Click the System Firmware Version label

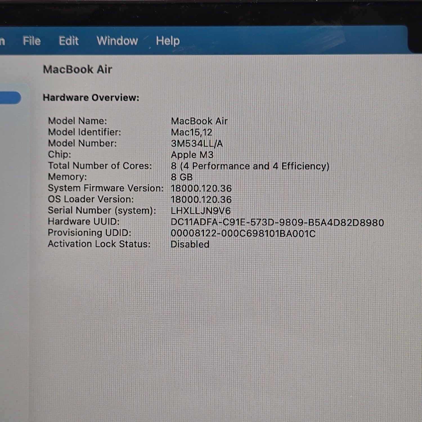[x=106, y=188]
